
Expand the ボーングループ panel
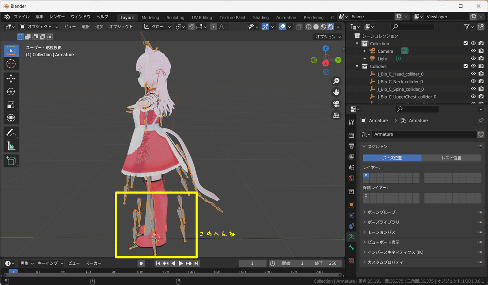(423, 212)
